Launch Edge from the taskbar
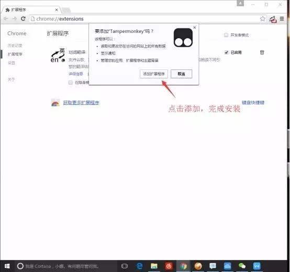The width and height of the screenshot is (290, 272). (x=139, y=266)
